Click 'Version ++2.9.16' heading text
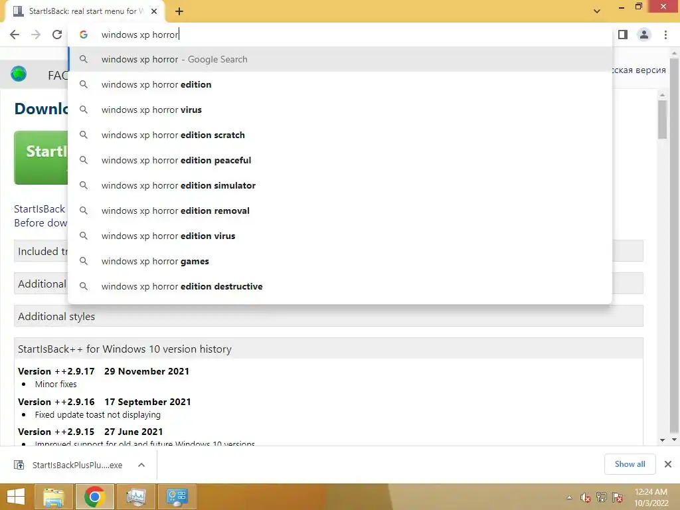Image resolution: width=680 pixels, height=510 pixels. click(56, 402)
